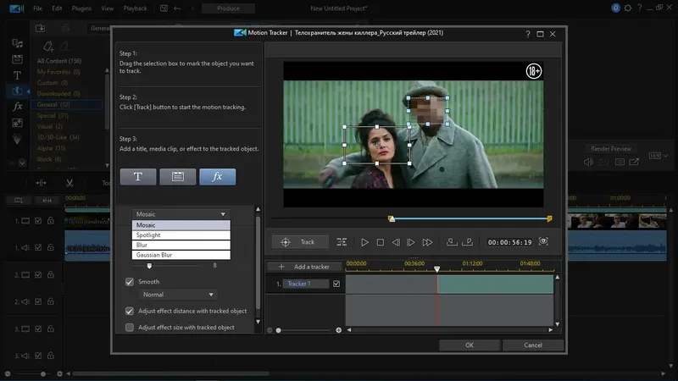Toggle the eye preview icon beside timecode
Viewport: 678px width, 381px height.
543,242
